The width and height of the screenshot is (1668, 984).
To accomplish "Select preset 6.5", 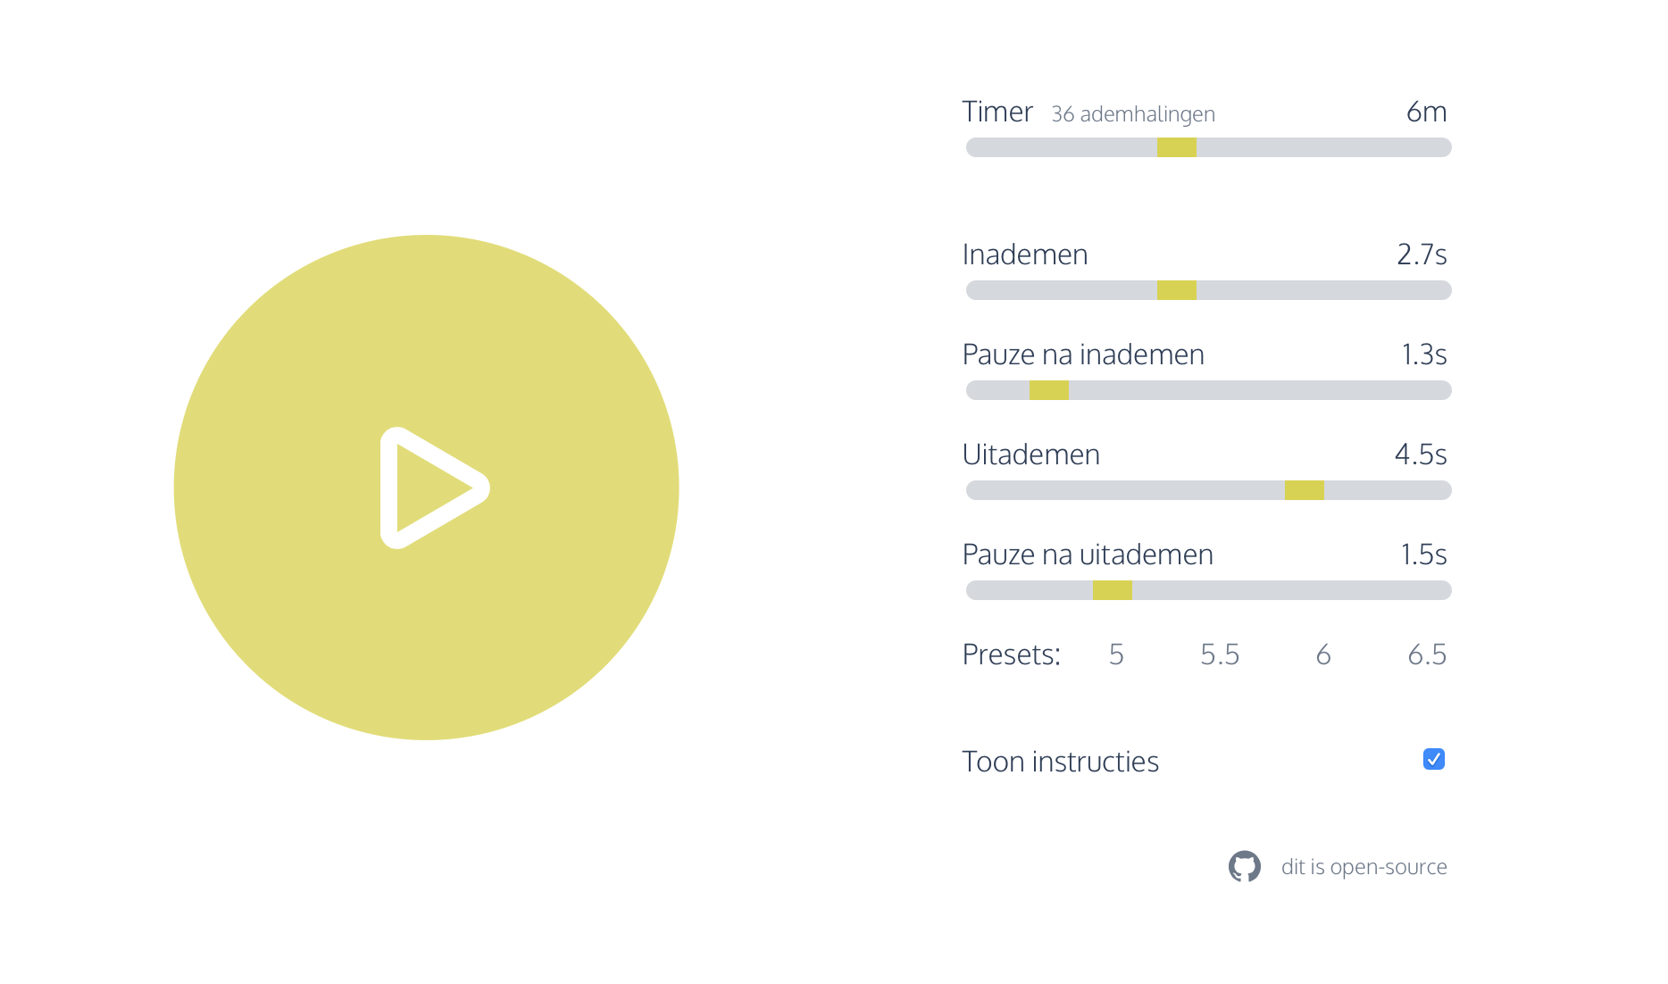I will click(1427, 655).
